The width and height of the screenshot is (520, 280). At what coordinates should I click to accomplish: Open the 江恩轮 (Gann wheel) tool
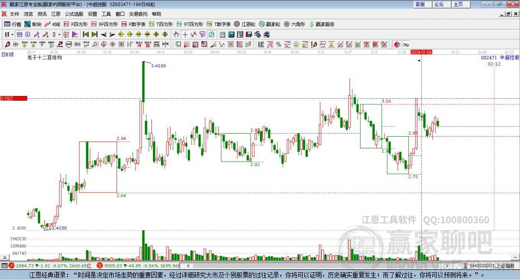(248, 24)
